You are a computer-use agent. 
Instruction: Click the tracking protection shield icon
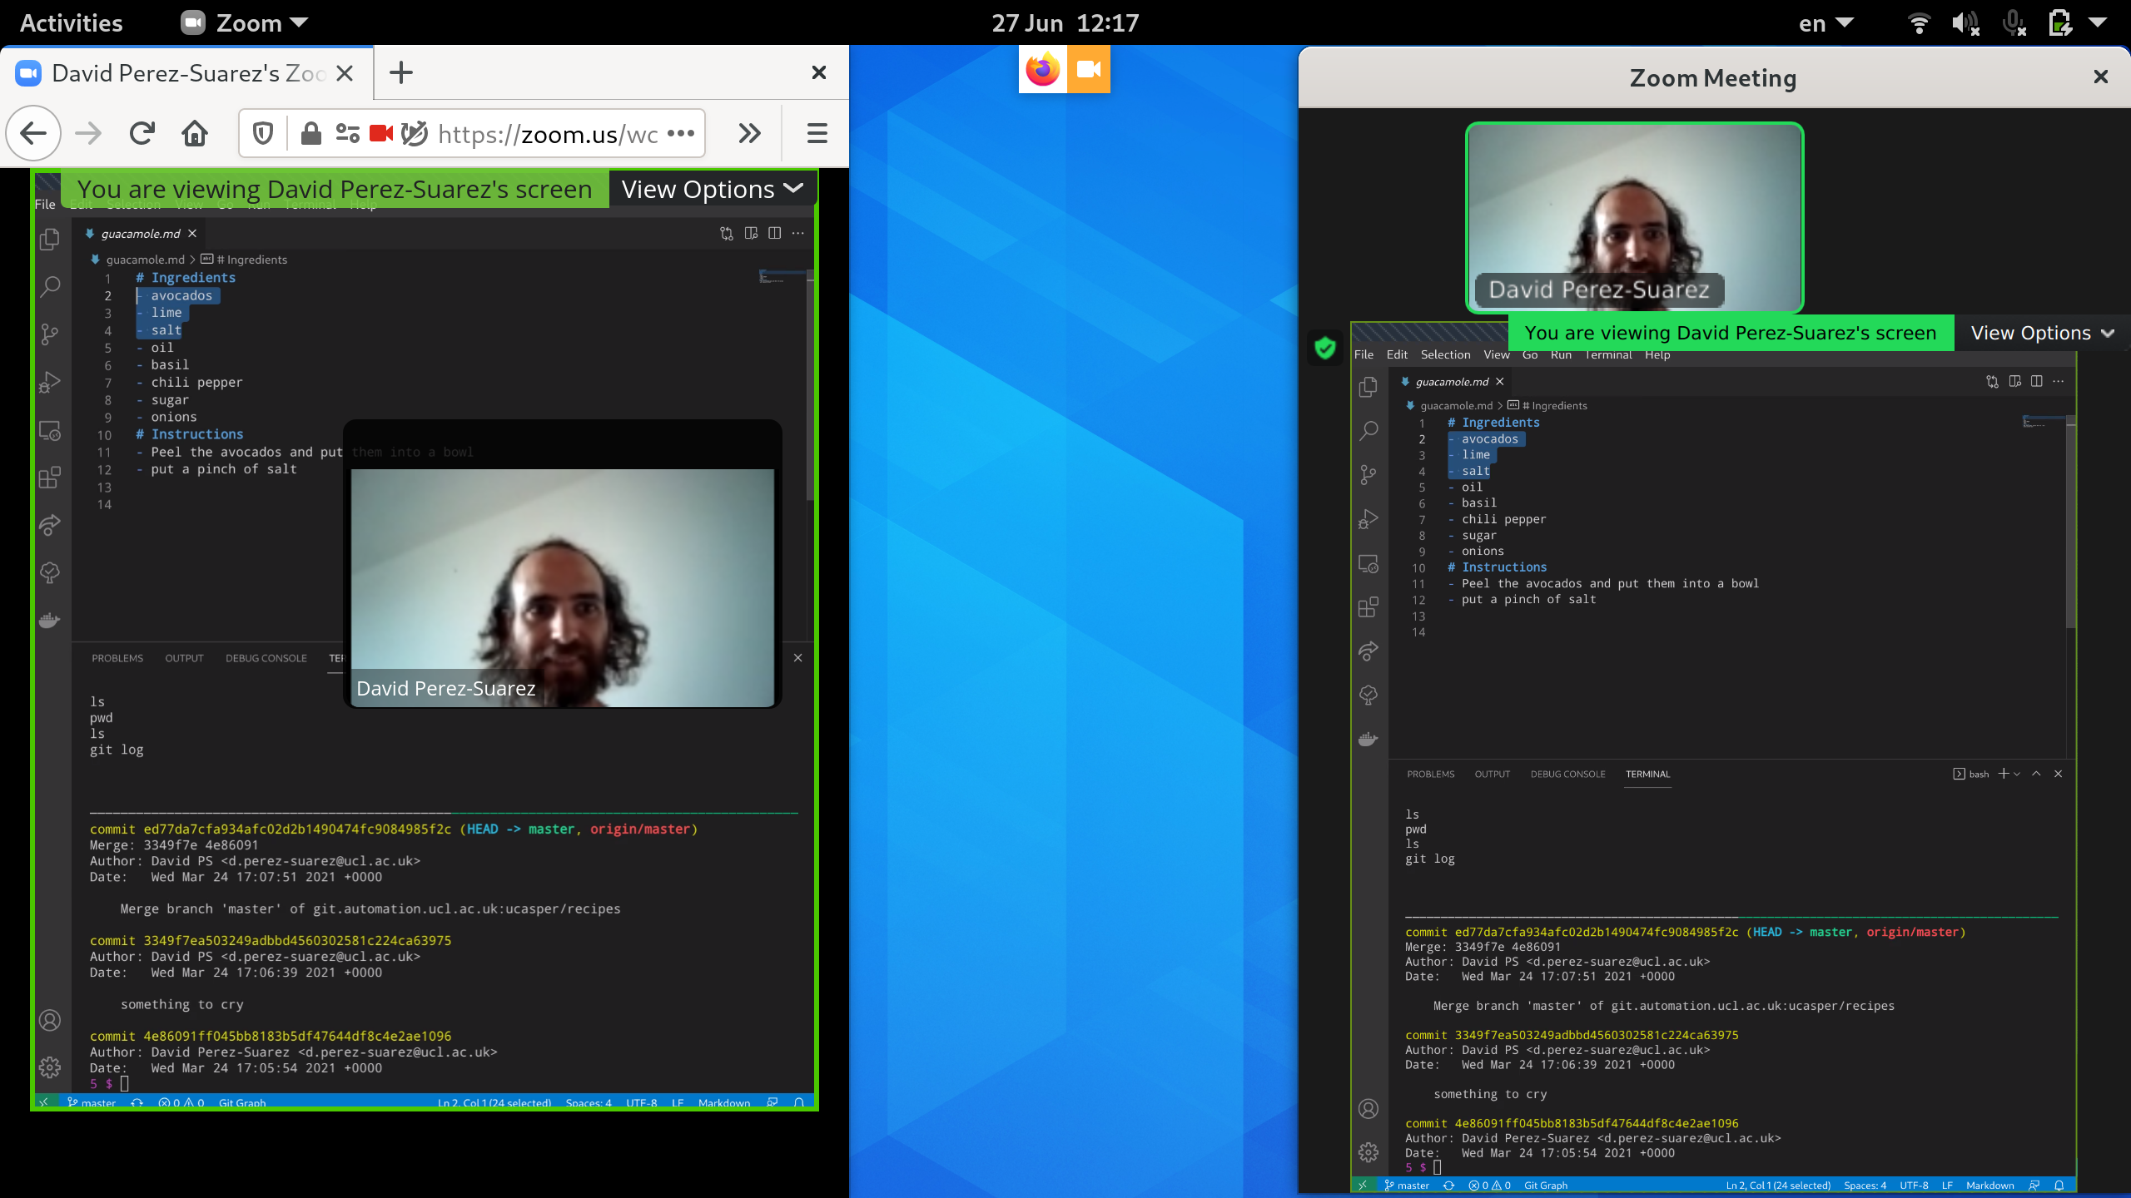[263, 133]
